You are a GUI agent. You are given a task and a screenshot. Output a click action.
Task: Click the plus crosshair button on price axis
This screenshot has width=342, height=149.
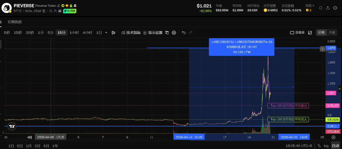(322, 49)
